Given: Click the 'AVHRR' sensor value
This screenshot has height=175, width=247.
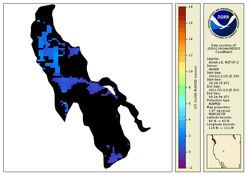Looking at the screenshot, I should (x=214, y=69).
